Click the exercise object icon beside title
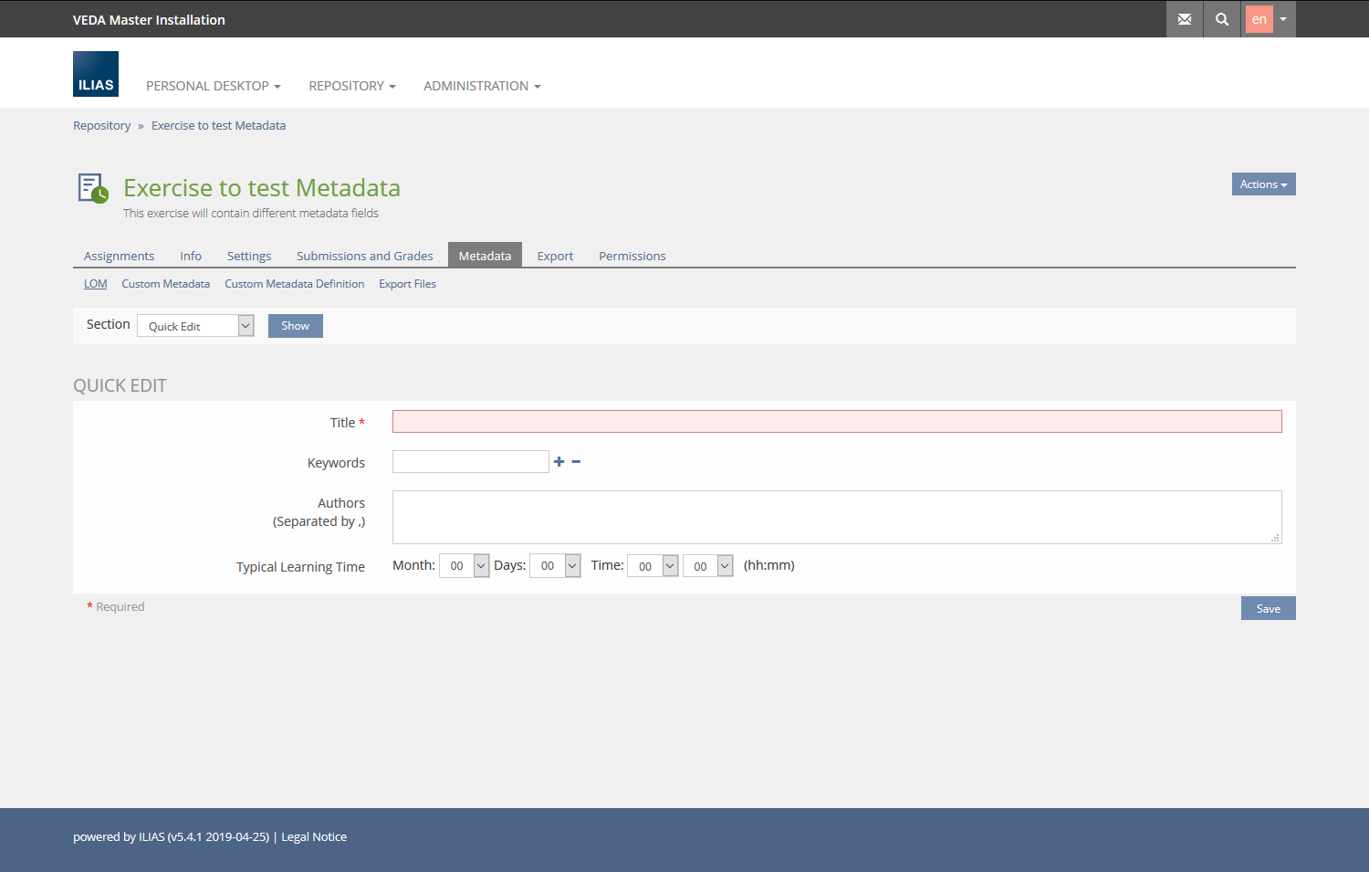The width and height of the screenshot is (1369, 872). (92, 188)
